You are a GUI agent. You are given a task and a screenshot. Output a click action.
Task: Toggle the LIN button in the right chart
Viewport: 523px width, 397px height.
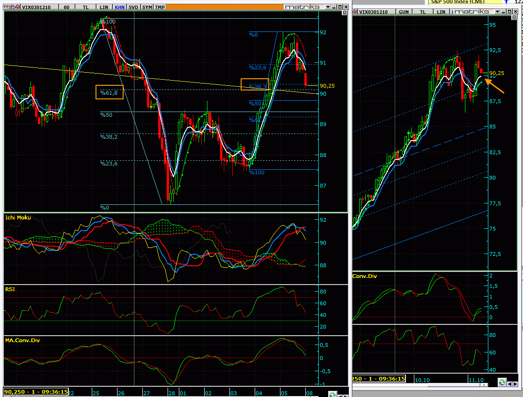click(441, 12)
